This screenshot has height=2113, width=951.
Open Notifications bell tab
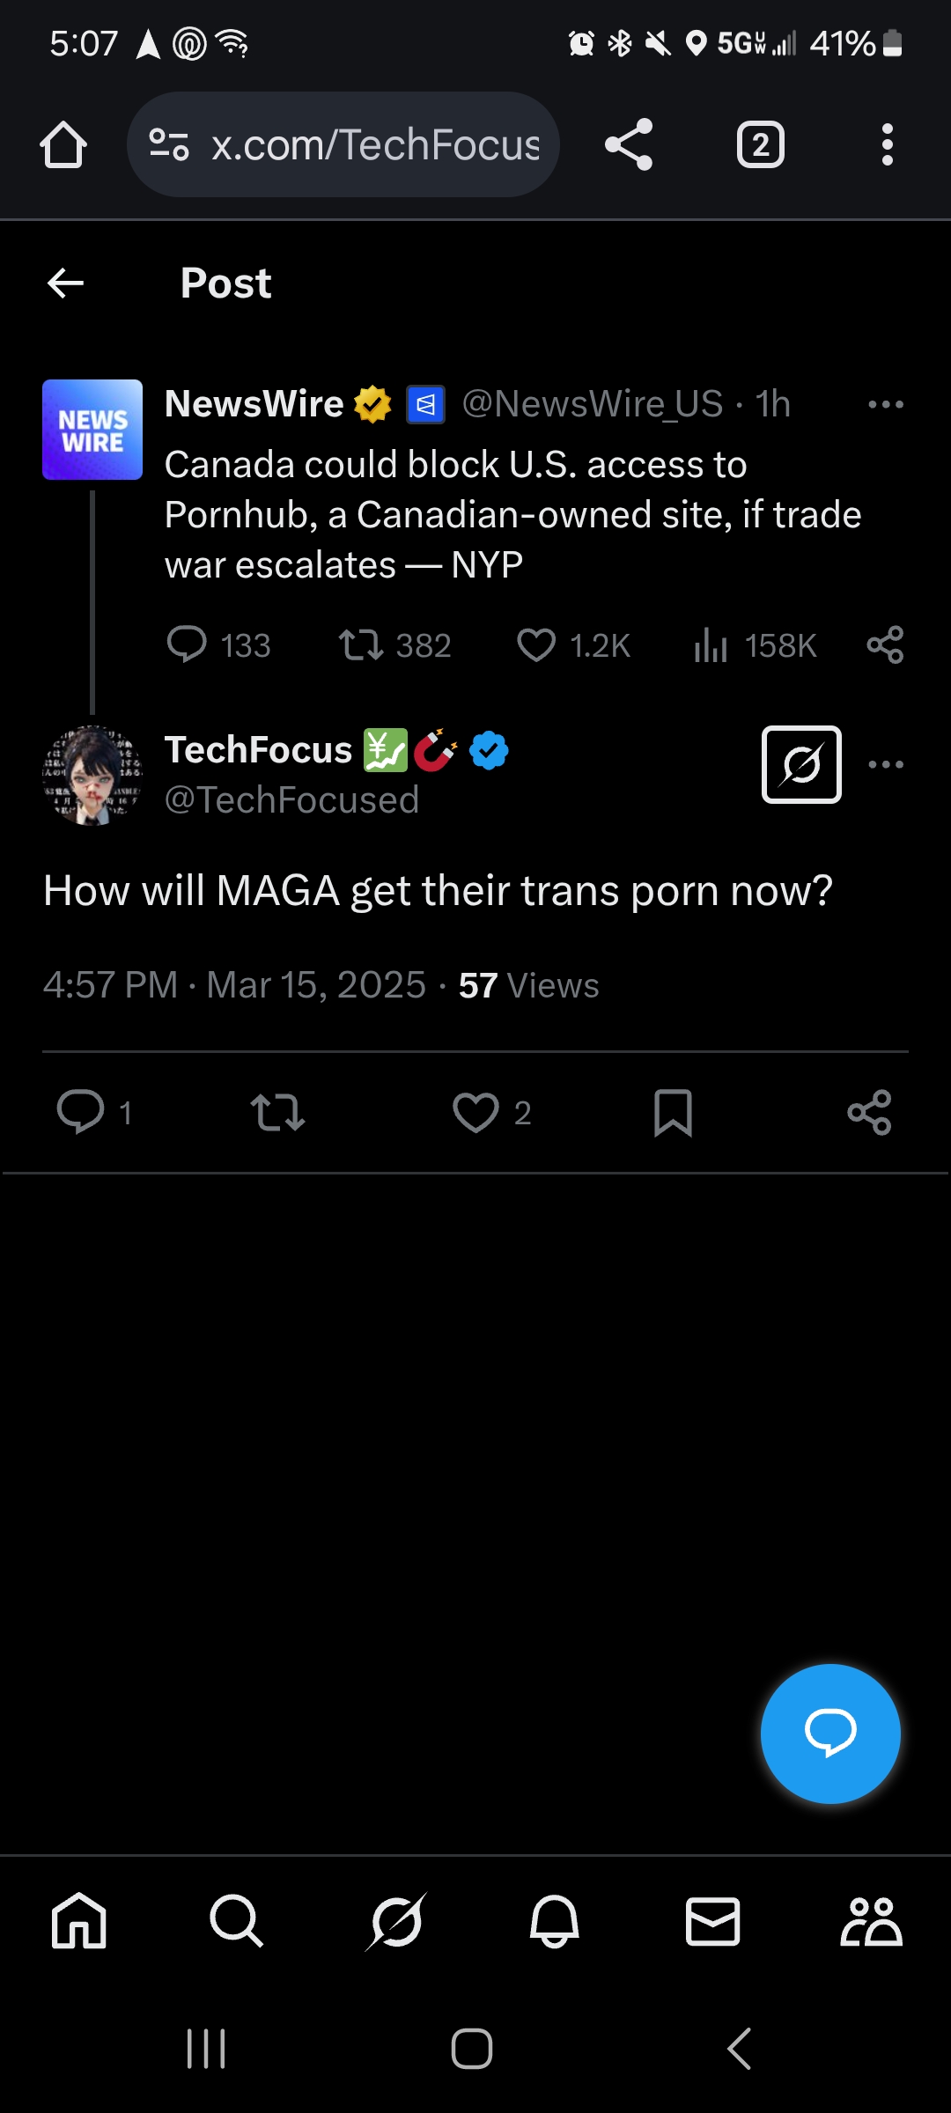(554, 1920)
